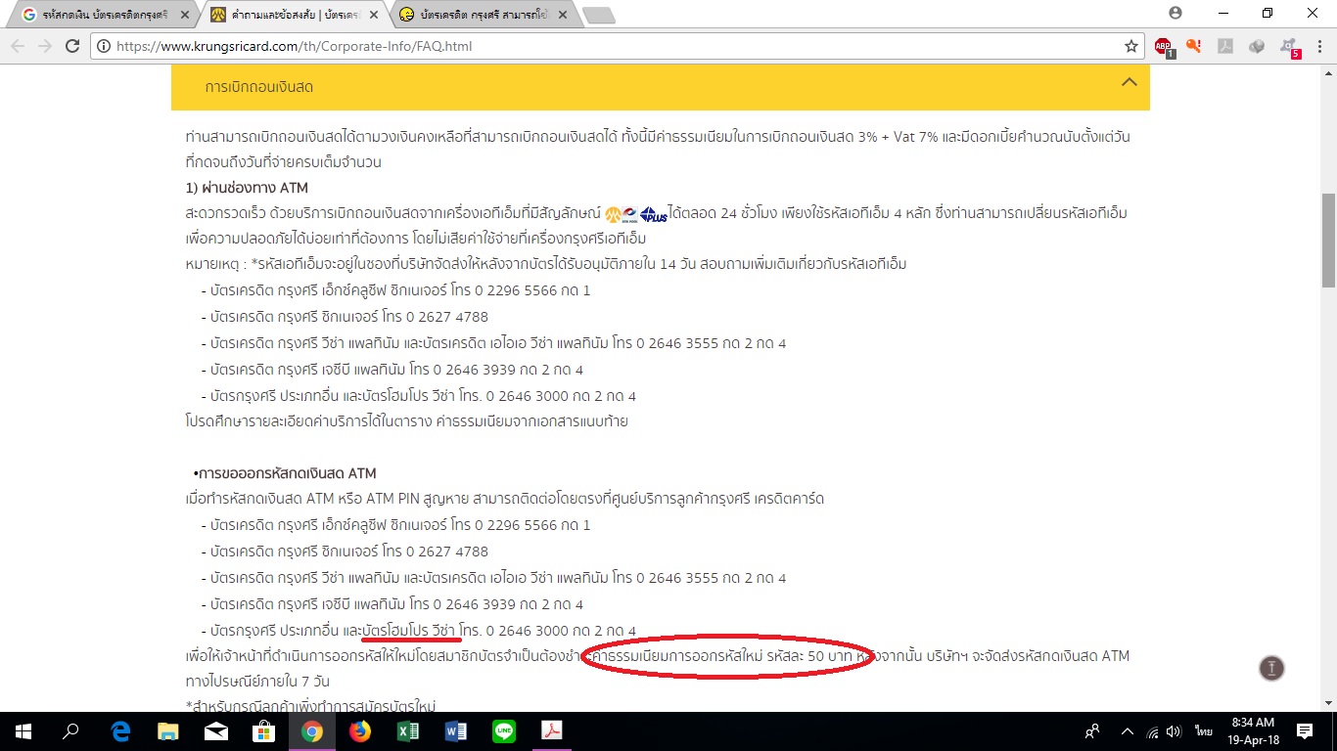This screenshot has width=1337, height=751.
Task: Click the line โปรดศึกษารายละเอียดค่าบริการ
Action: click(x=406, y=422)
